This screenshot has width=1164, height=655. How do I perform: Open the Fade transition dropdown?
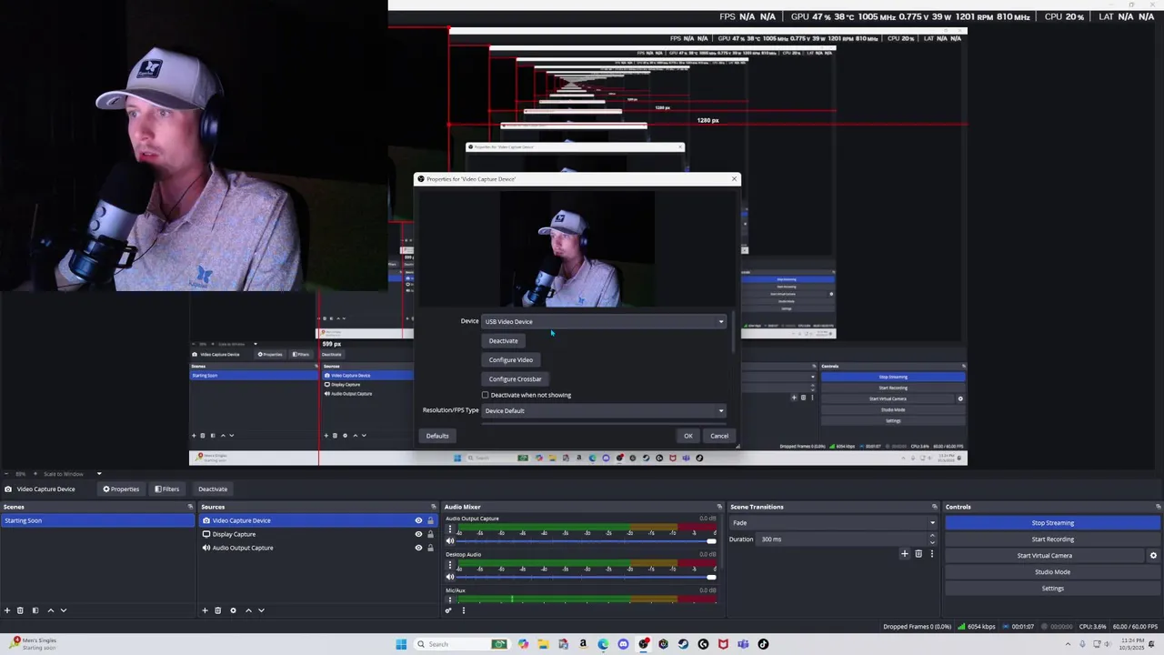point(833,522)
